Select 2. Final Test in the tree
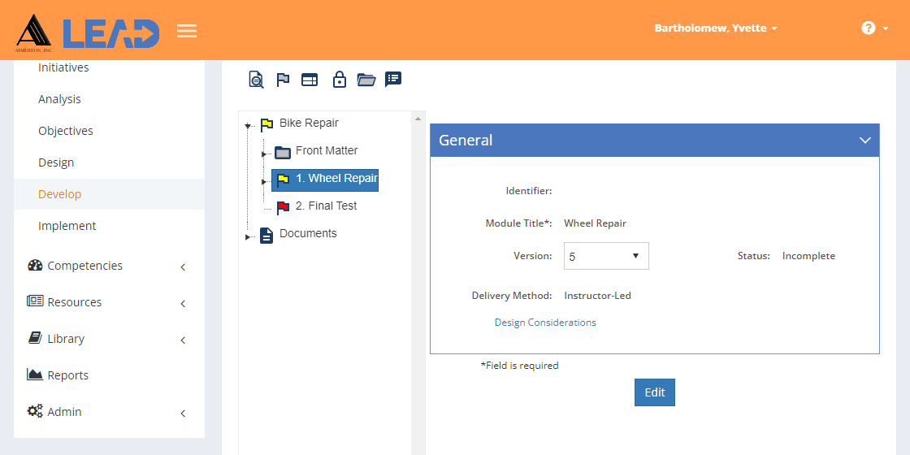This screenshot has width=910, height=455. 326,206
